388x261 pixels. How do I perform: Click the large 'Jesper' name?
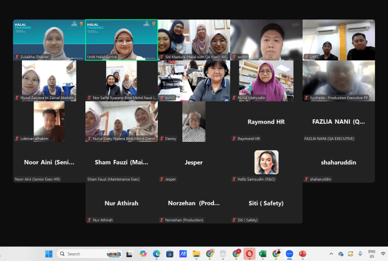194,163
